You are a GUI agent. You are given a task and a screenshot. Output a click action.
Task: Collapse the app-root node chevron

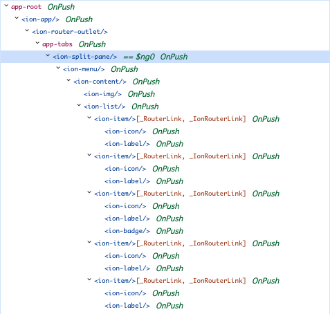point(6,6)
